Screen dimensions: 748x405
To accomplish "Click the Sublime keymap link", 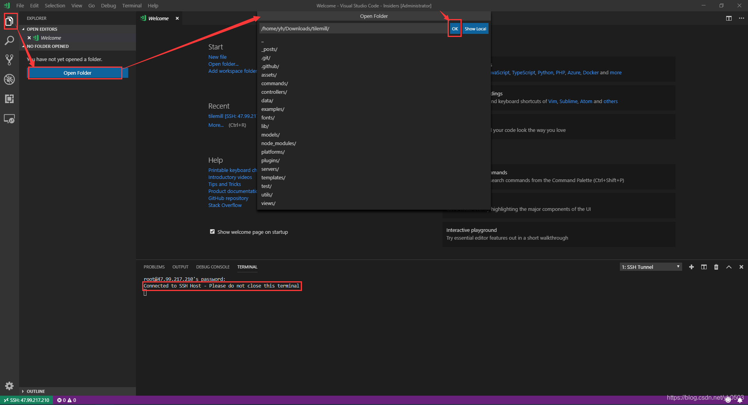I will (x=568, y=101).
